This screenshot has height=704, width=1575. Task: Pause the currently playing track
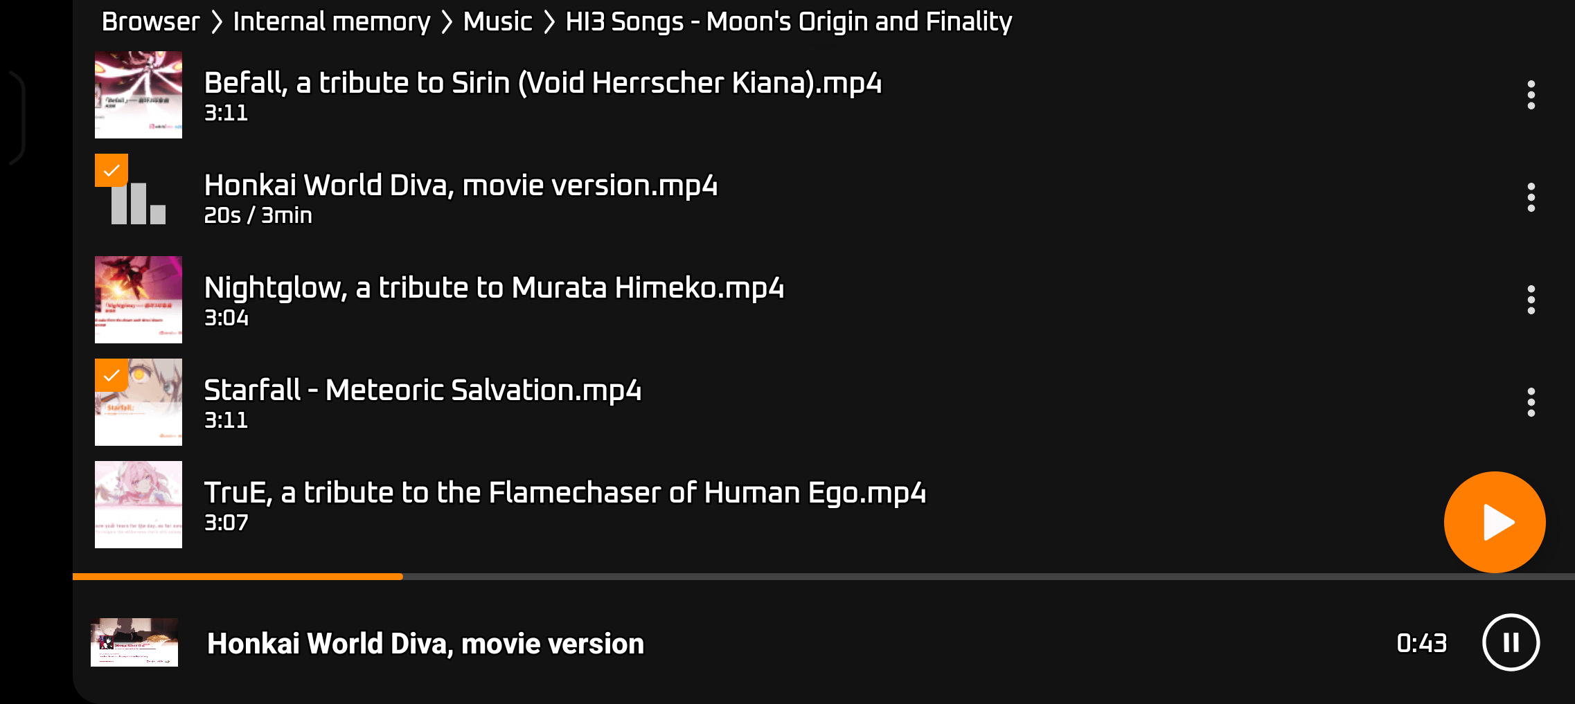(x=1511, y=642)
